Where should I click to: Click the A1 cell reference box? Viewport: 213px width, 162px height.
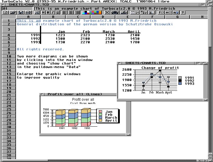tap(17, 9)
